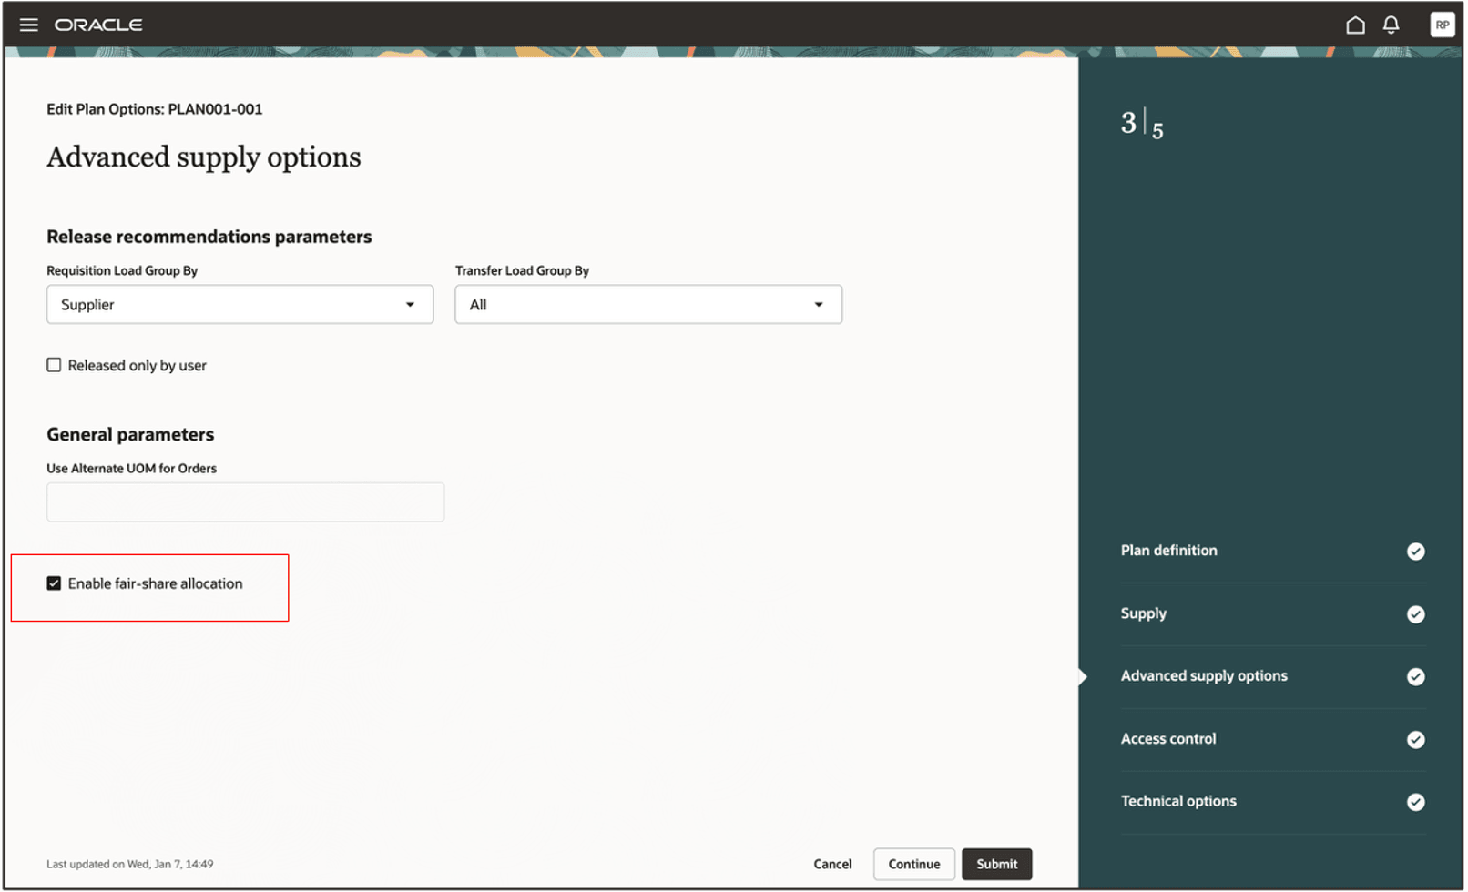Go to the Plan definition step
The image size is (1468, 892).
pyautogui.click(x=1168, y=551)
